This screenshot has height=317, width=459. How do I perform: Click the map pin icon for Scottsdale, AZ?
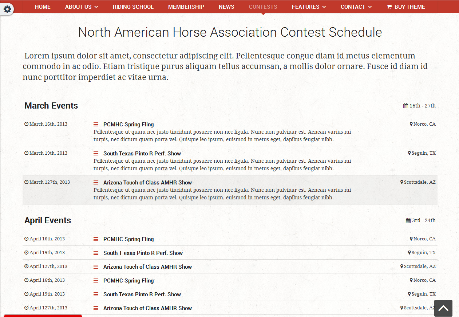[x=401, y=182]
